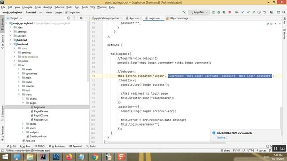This screenshot has height=161, width=287.
Task: Open Git Show History clock icon
Action: click(x=259, y=12)
